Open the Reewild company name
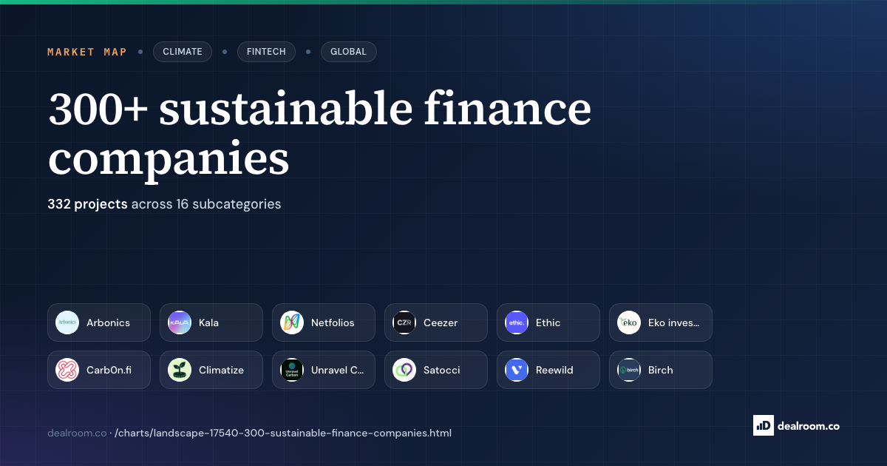Screen dimensions: 887x466 click(554, 370)
